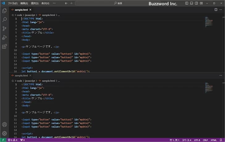Split the top editor group
225x142 pixels.
(216, 10)
